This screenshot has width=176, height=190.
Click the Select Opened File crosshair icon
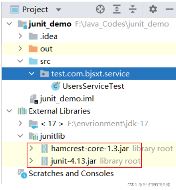pyautogui.click(x=100, y=9)
